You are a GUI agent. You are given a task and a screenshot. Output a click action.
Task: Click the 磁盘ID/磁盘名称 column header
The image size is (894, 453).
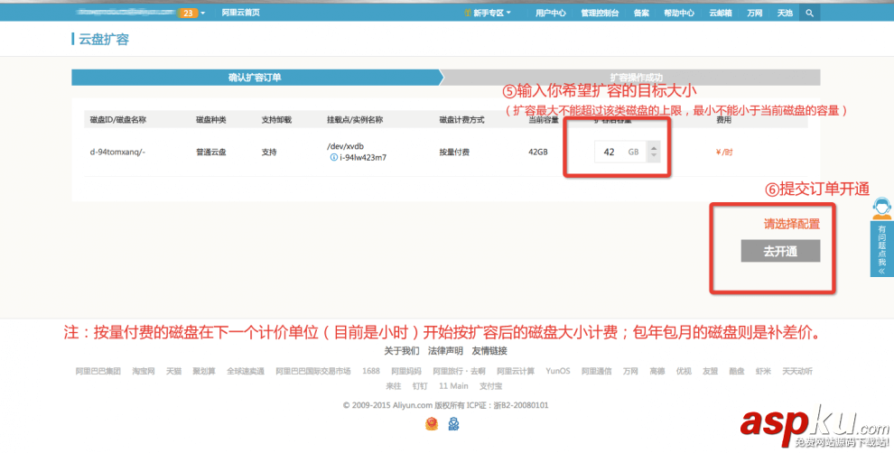tap(118, 120)
